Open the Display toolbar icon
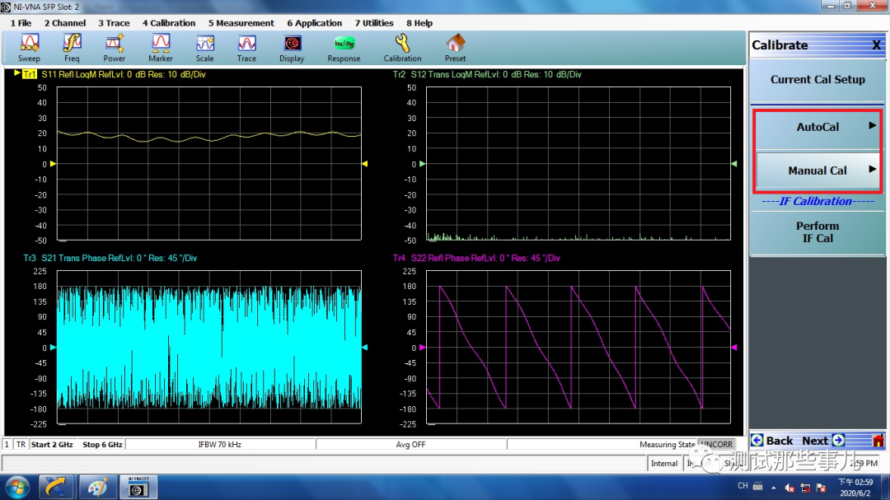Viewport: 890px width, 500px height. click(292, 48)
